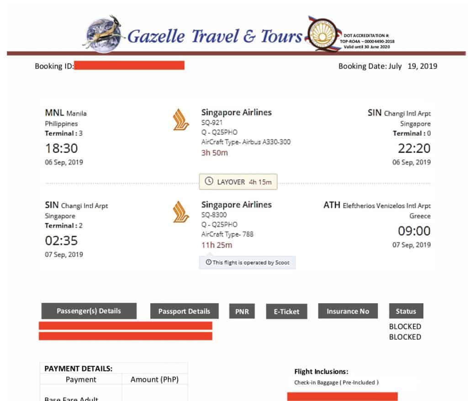Click the Singapore Airlines logo beside SQ-921
This screenshot has height=401, width=476.
[181, 120]
